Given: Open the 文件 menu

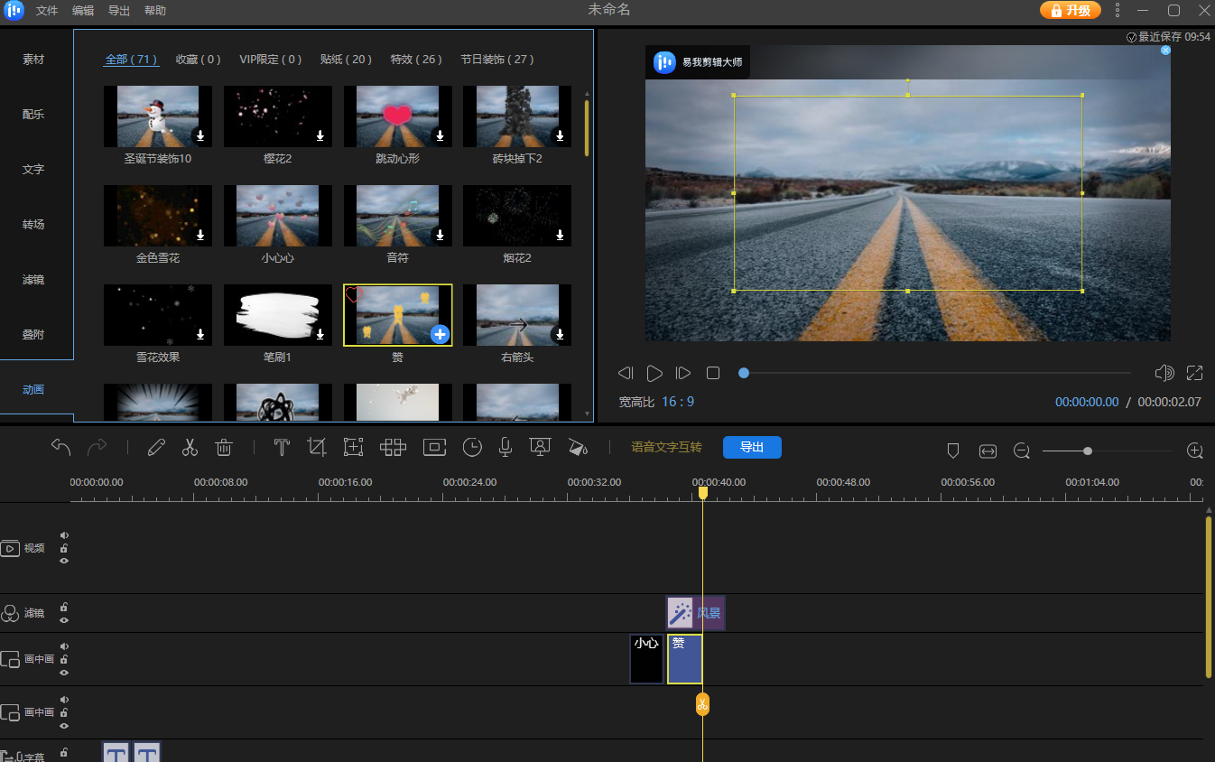Looking at the screenshot, I should click(47, 11).
